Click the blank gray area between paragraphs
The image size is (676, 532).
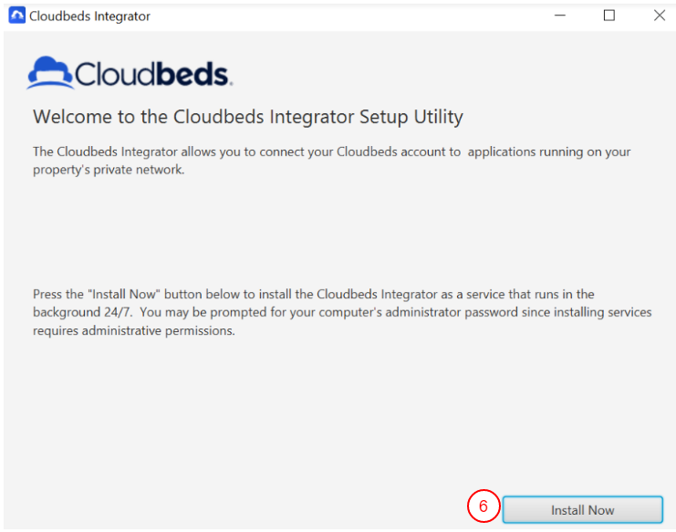(338, 228)
